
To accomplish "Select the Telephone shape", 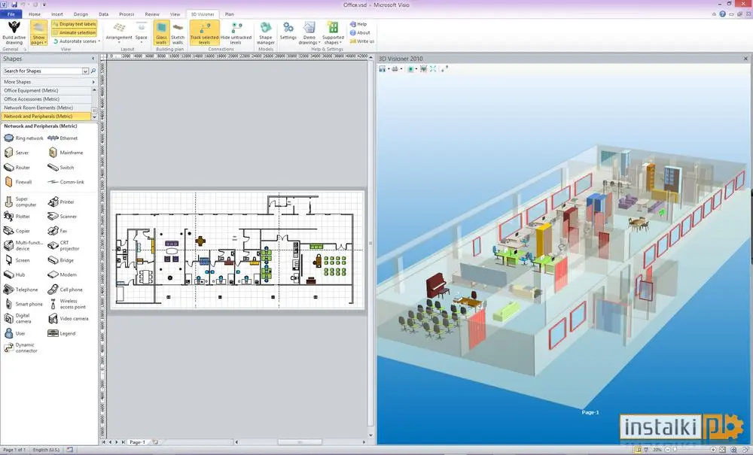I will point(20,290).
